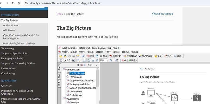Click Acrobat print icon

point(74,56)
